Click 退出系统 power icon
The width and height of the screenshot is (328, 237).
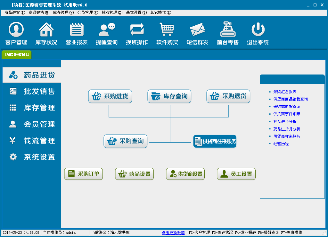click(x=258, y=30)
